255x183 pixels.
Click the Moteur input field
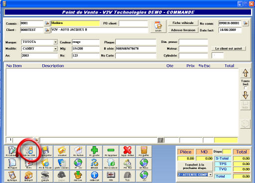[193, 49]
